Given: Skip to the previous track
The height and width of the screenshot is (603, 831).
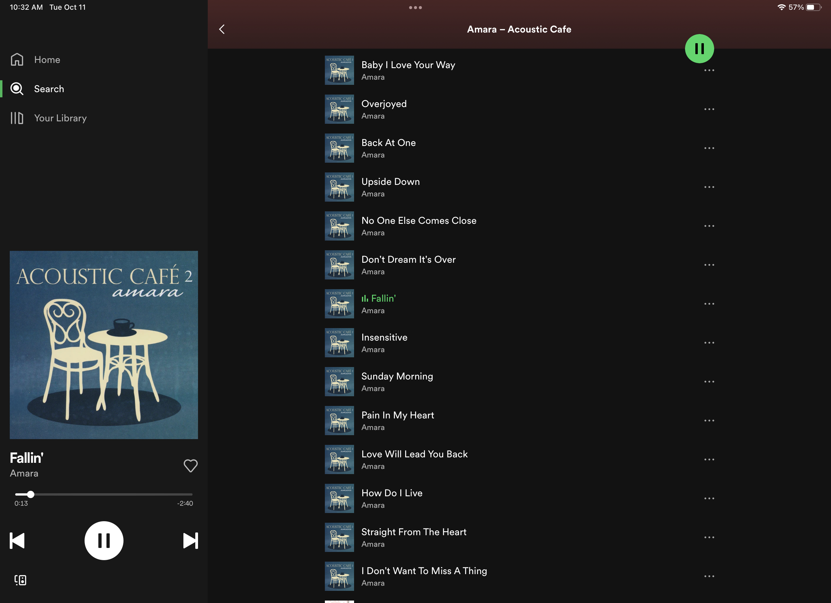Looking at the screenshot, I should coord(17,540).
